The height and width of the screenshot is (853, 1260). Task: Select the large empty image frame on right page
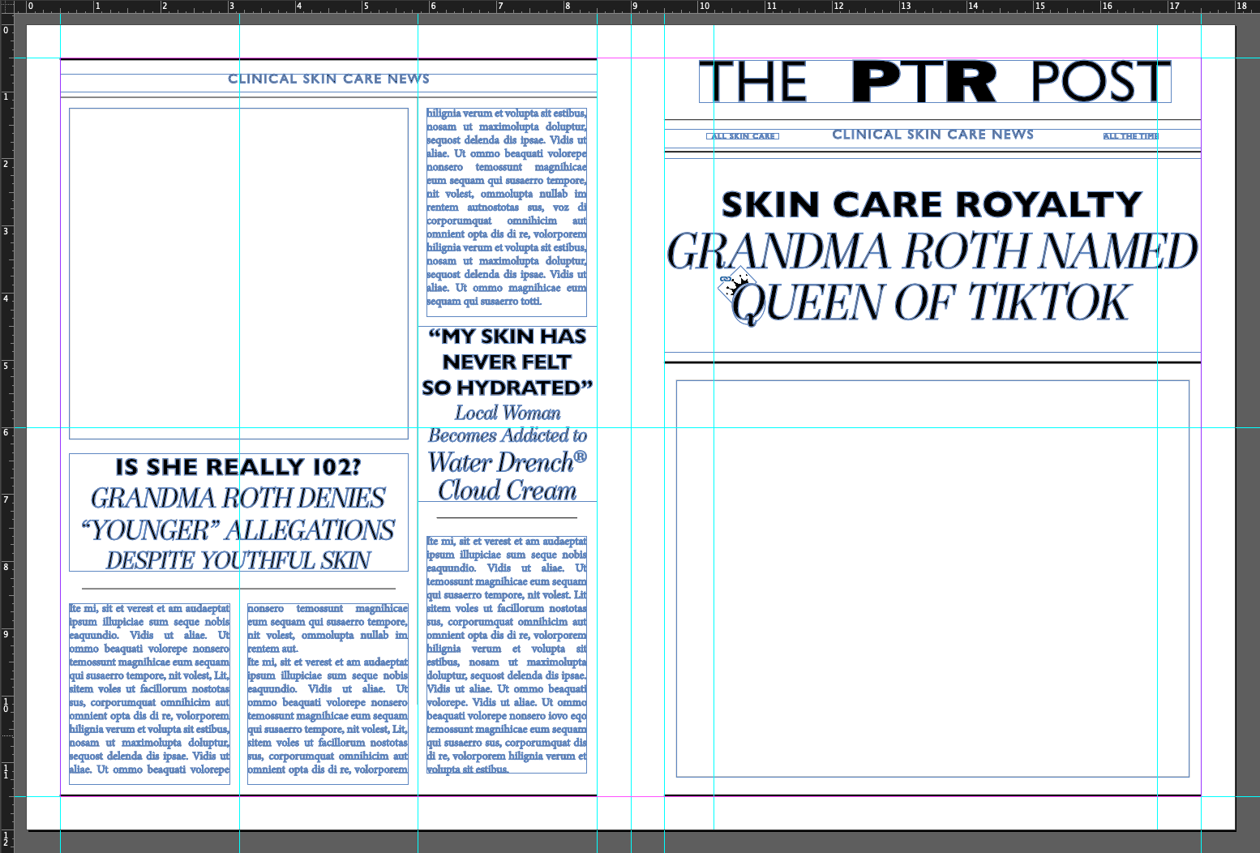tap(932, 579)
